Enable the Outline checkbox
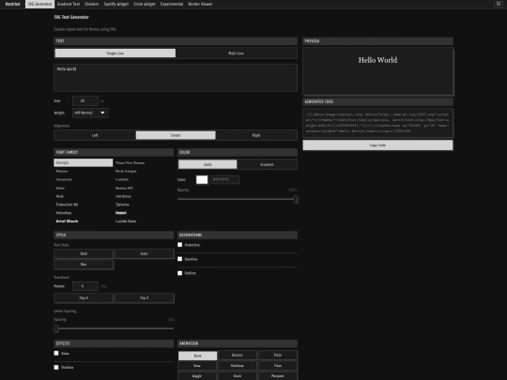The height and width of the screenshot is (380, 507). point(179,273)
